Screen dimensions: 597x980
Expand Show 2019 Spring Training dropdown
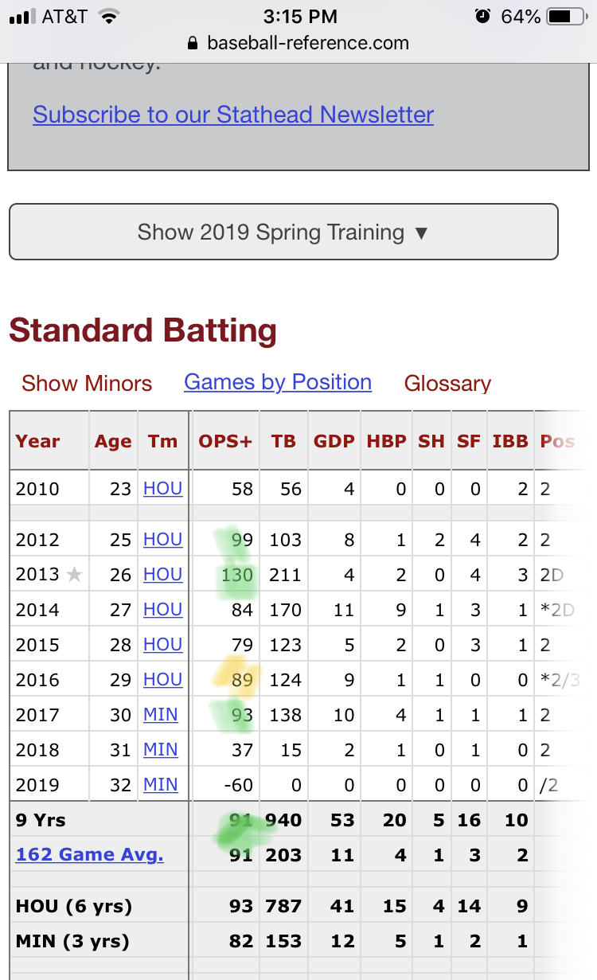[283, 232]
